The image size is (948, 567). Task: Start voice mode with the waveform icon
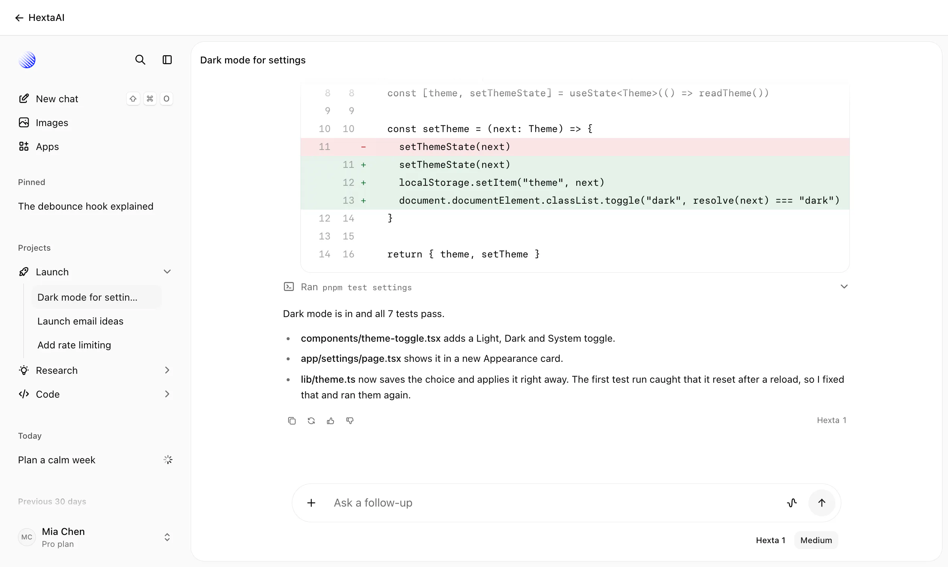(x=792, y=503)
